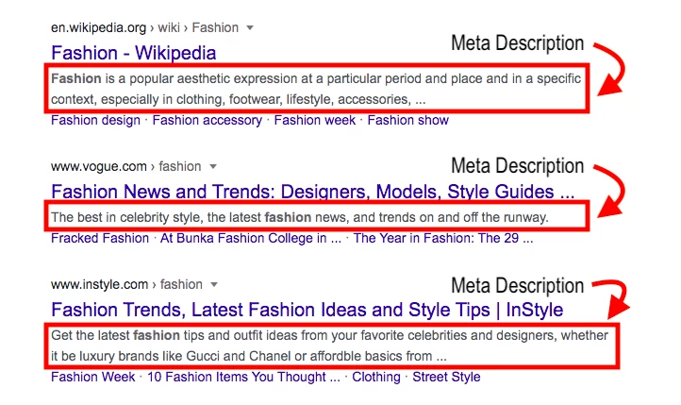This screenshot has height=405, width=681.
Task: Open the InStyle Fashion Trends result title
Action: [x=307, y=310]
